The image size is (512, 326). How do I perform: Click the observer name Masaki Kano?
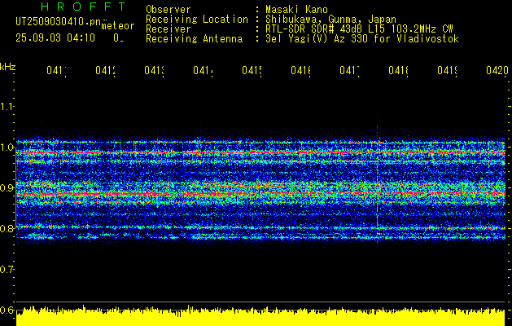pyautogui.click(x=296, y=10)
